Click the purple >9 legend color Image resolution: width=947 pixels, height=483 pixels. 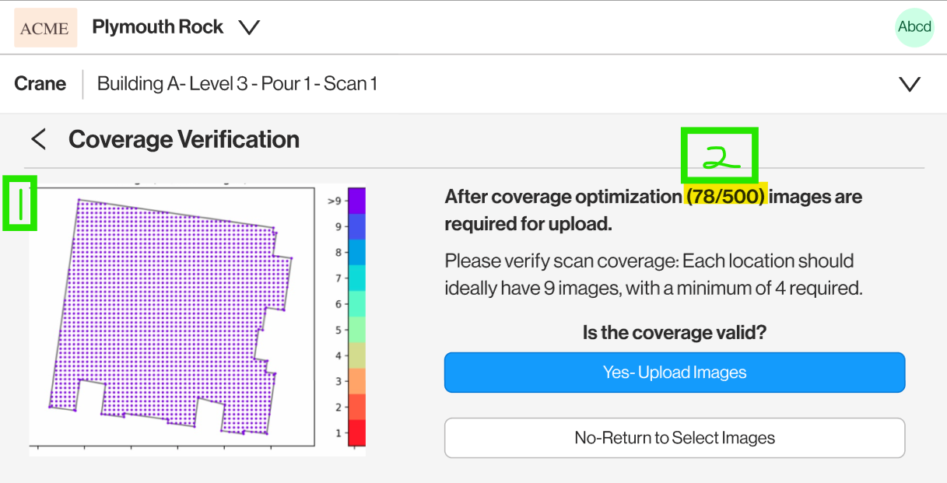click(356, 201)
